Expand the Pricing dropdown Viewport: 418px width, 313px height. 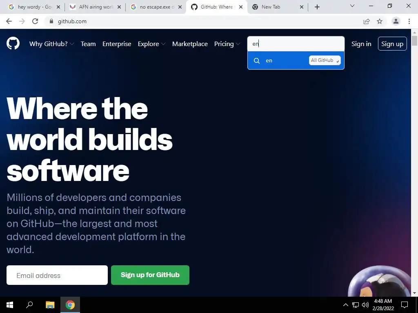[227, 44]
